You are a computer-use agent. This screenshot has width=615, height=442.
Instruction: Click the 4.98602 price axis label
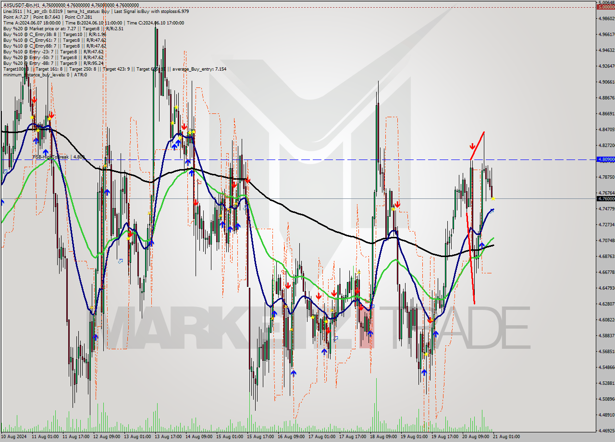coord(606,18)
